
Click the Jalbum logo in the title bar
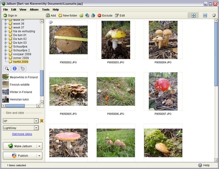point(4,3)
